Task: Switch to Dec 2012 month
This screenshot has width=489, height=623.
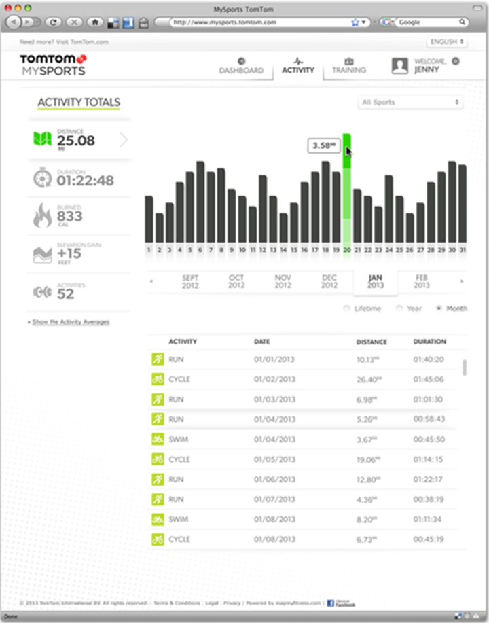Action: (x=329, y=281)
